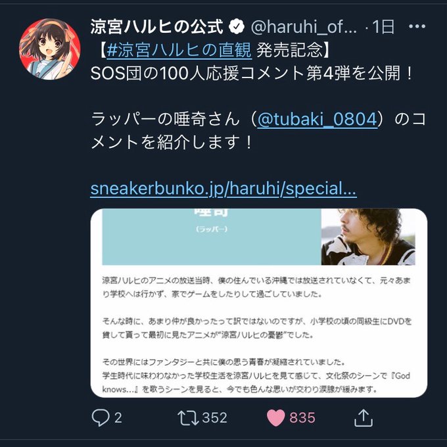
Task: Tap the rapper's photo in attachment
Action: [368, 237]
